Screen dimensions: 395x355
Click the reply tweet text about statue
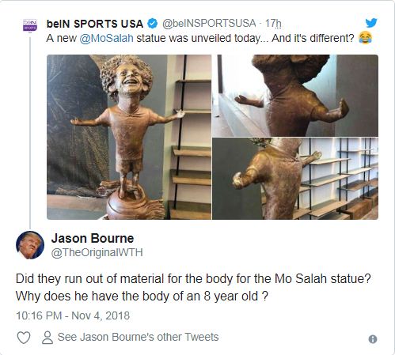point(193,288)
